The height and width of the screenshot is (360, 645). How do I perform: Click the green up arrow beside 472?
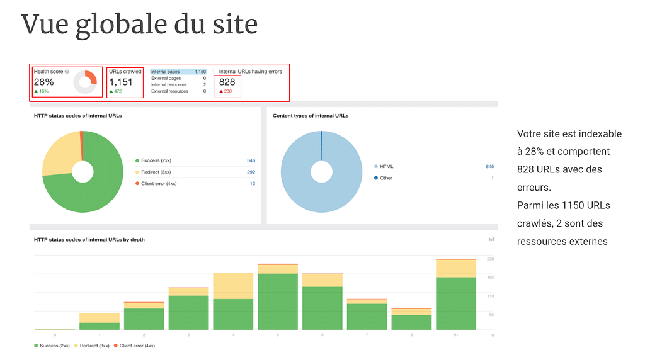point(111,91)
